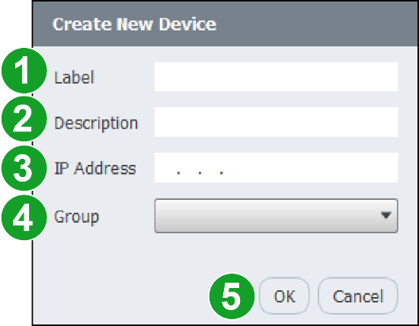Click into the Label text field
This screenshot has height=326, width=419.
(277, 77)
